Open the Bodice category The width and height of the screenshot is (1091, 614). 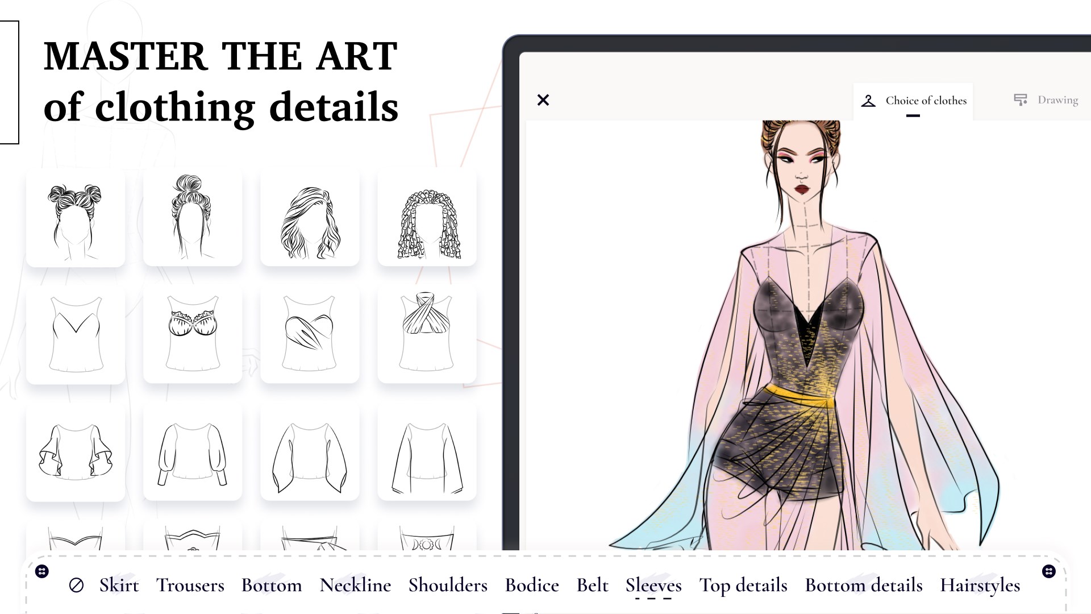click(532, 585)
